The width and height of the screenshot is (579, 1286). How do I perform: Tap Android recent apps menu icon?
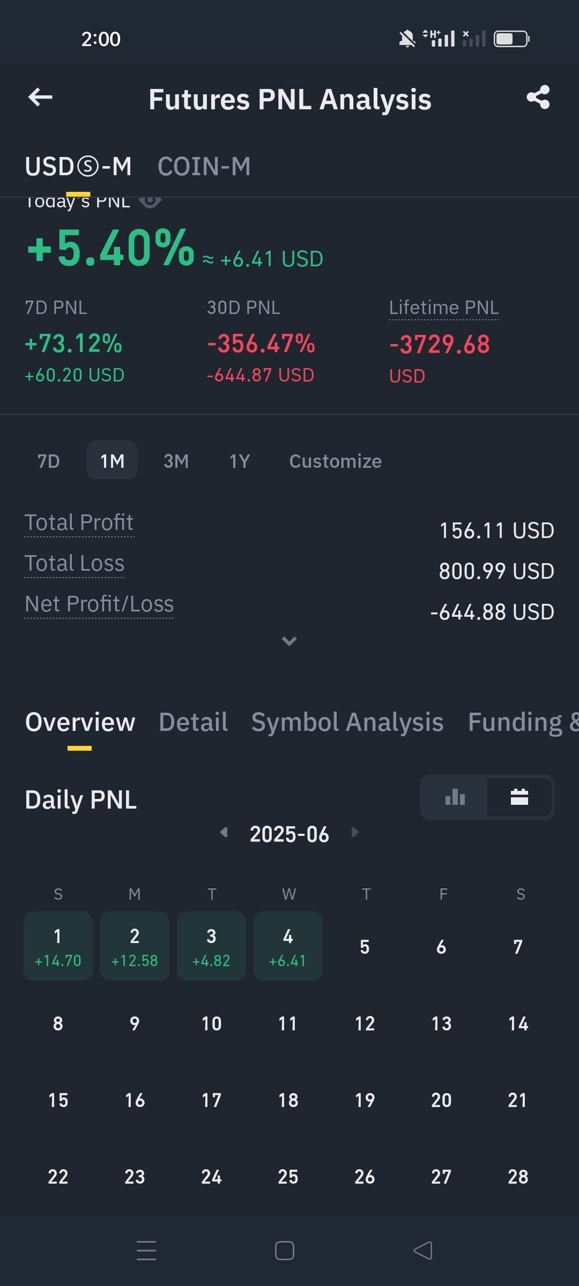146,1251
